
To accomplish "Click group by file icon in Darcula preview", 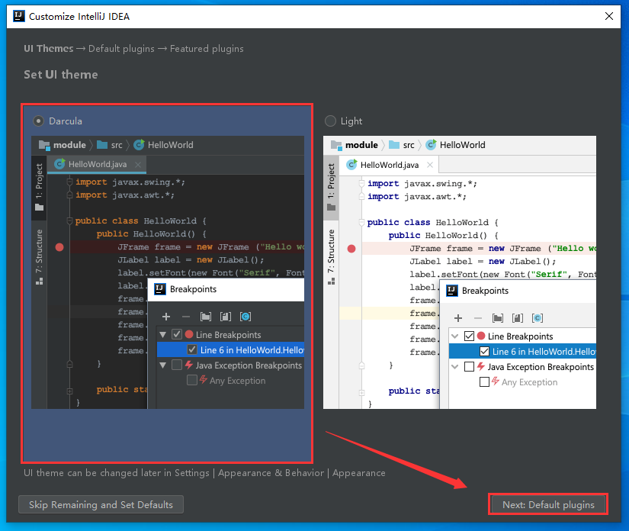I will 226,317.
